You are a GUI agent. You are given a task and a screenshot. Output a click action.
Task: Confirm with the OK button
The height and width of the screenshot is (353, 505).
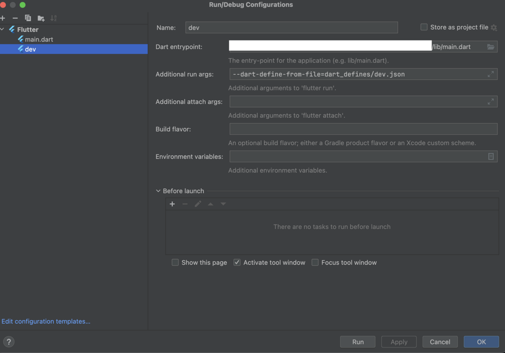[x=481, y=342]
